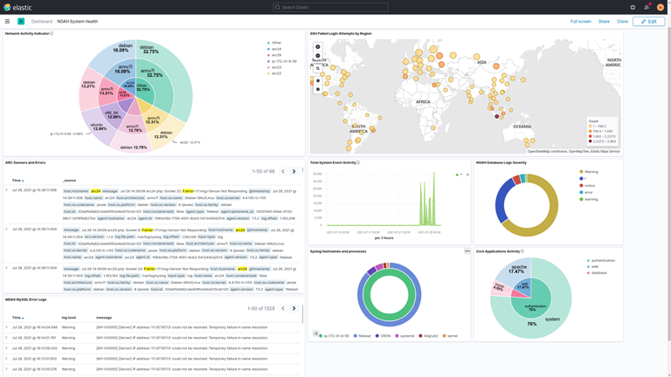Click 'kernel' legend swatch in Syslog panel
Image resolution: width=671 pixels, height=377 pixels.
[444, 336]
